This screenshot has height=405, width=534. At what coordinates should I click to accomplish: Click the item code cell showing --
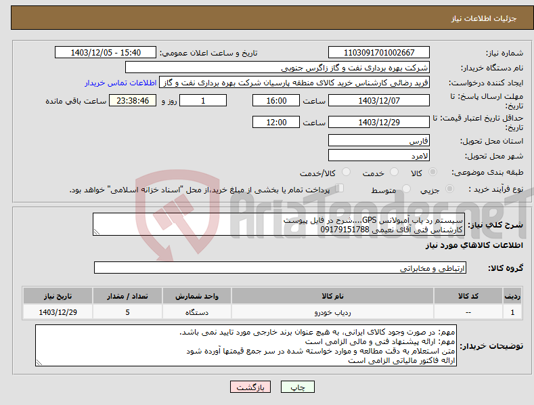tap(468, 312)
